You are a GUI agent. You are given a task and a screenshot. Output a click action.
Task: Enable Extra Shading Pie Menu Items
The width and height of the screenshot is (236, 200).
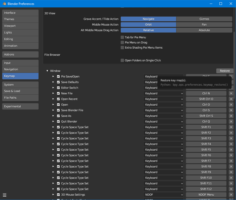point(122,48)
